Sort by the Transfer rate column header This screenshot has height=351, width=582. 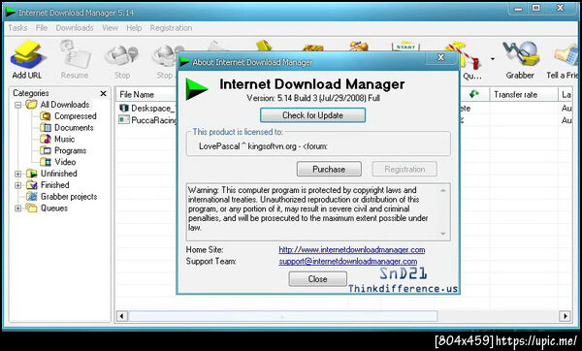click(524, 95)
